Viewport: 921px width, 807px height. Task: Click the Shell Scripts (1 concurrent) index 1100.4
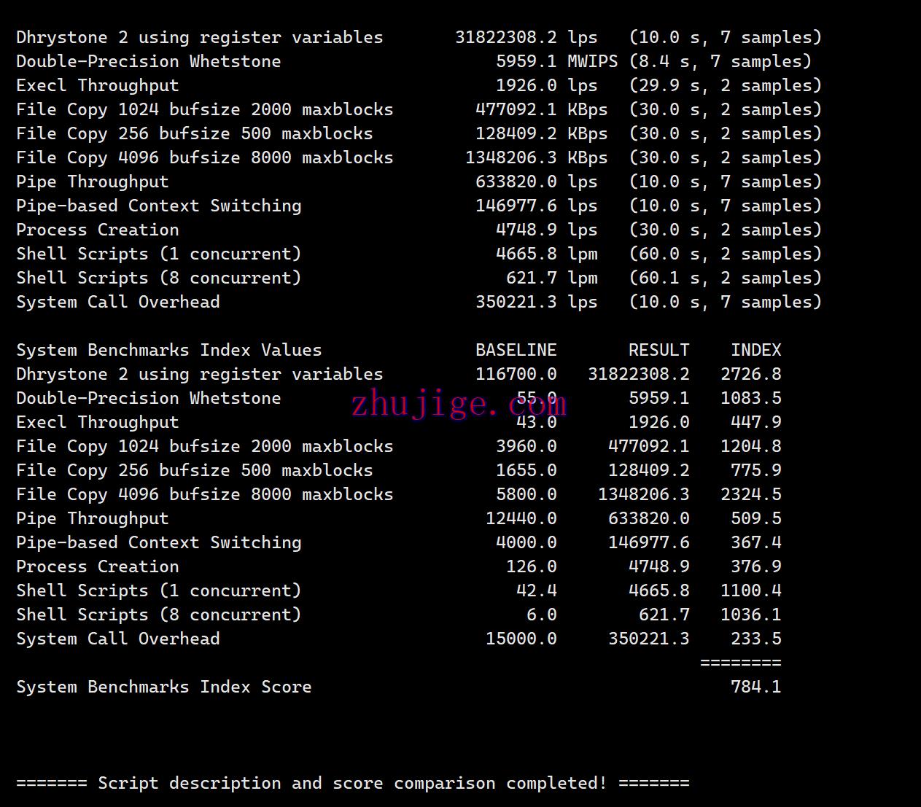click(750, 590)
